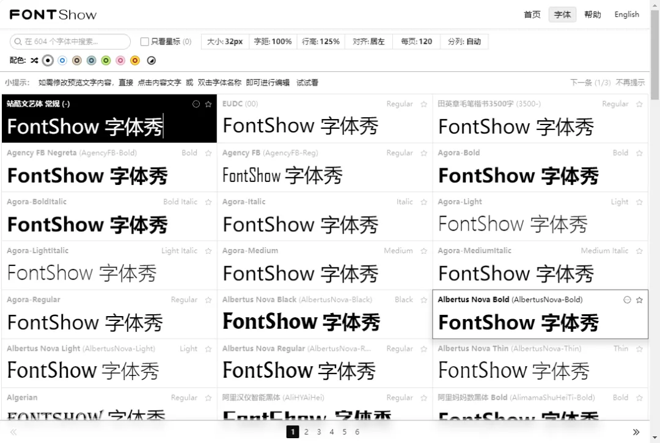Open options circle icon on 站酷文艺体 card
Viewport: 660px width, 443px height.
pos(196,104)
